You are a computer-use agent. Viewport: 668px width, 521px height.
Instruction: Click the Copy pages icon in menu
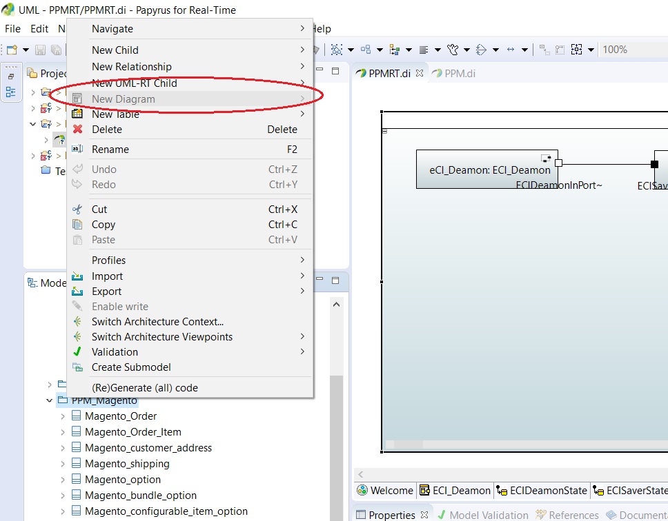pyautogui.click(x=77, y=224)
